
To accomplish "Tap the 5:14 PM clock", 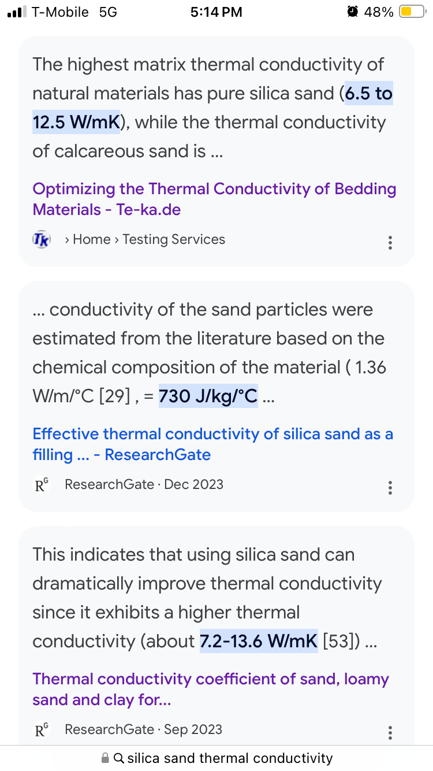I will [x=216, y=12].
